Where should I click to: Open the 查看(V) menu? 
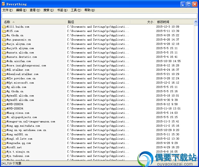[x=35, y=10]
